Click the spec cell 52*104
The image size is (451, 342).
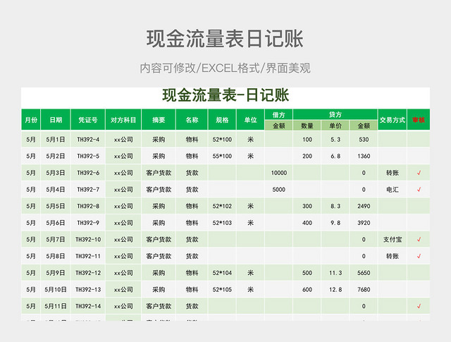(222, 273)
